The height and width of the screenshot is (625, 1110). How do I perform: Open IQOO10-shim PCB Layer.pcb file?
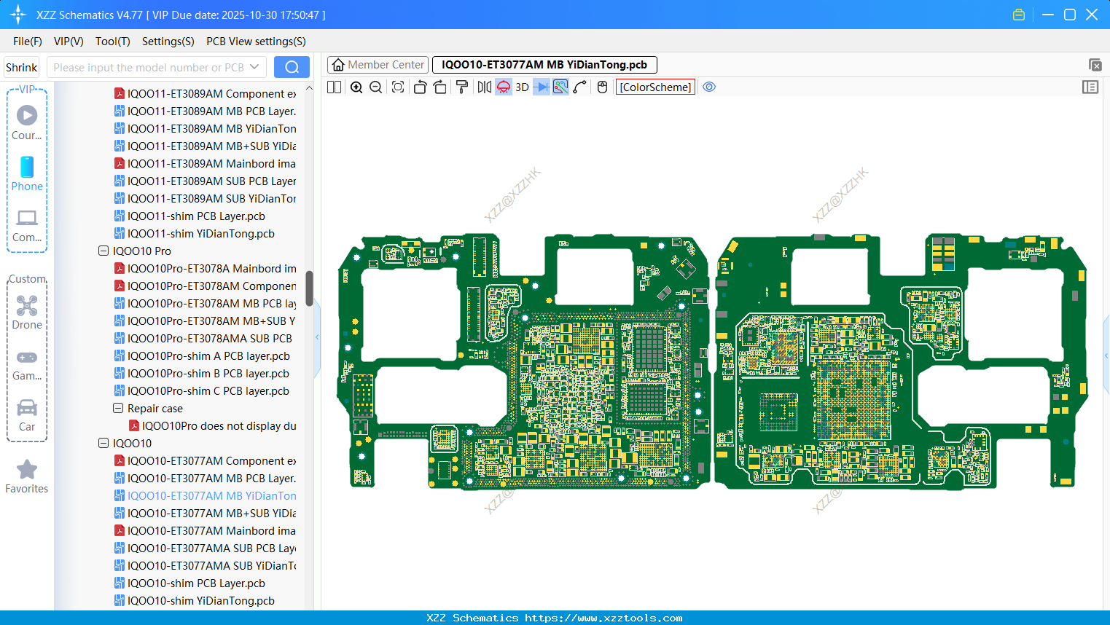point(196,583)
